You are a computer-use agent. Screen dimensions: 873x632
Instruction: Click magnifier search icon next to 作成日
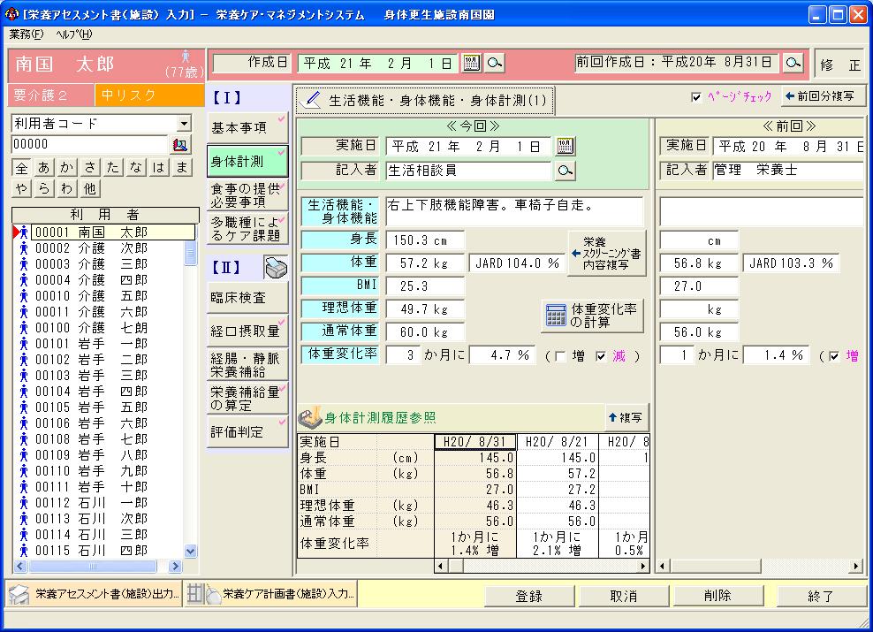pyautogui.click(x=495, y=63)
